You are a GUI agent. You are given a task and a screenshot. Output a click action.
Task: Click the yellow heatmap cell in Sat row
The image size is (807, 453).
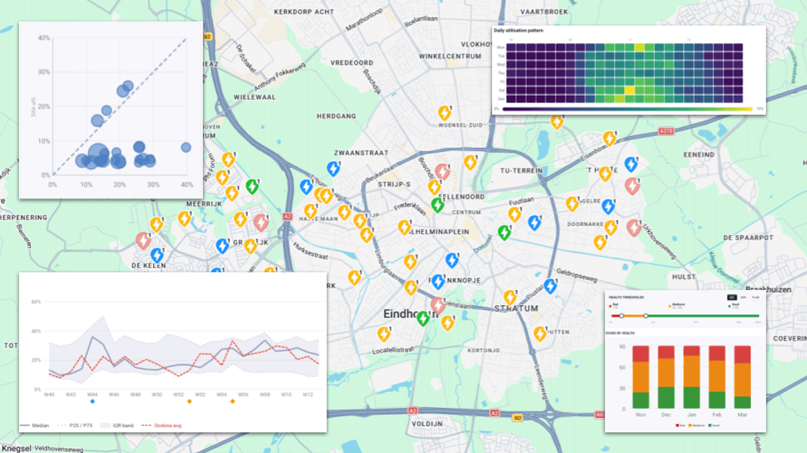point(630,90)
